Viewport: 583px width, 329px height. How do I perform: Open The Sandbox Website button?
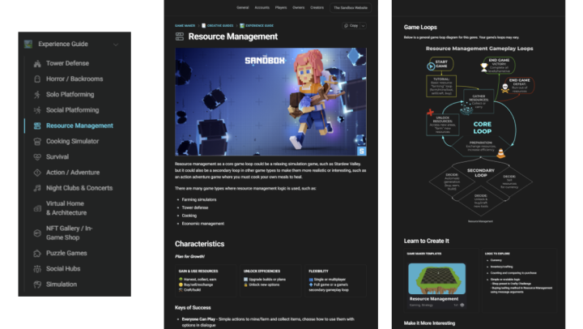pos(351,7)
